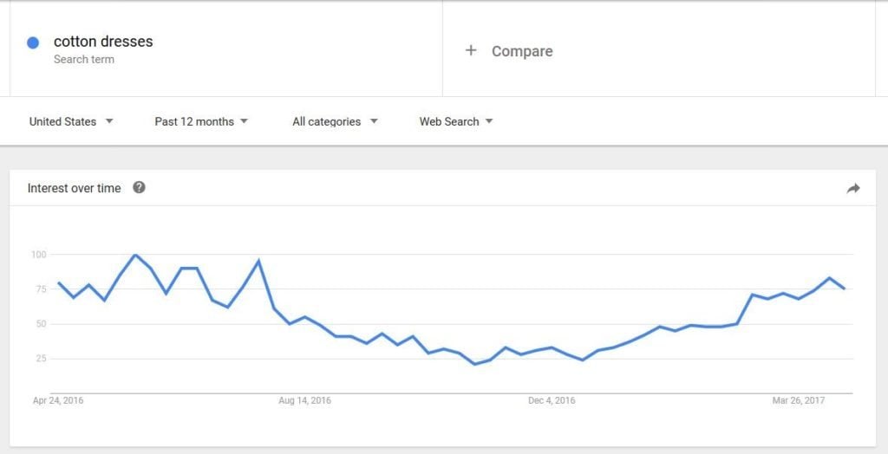The width and height of the screenshot is (888, 454).
Task: Open the United States region dropdown
Action: pyautogui.click(x=71, y=121)
